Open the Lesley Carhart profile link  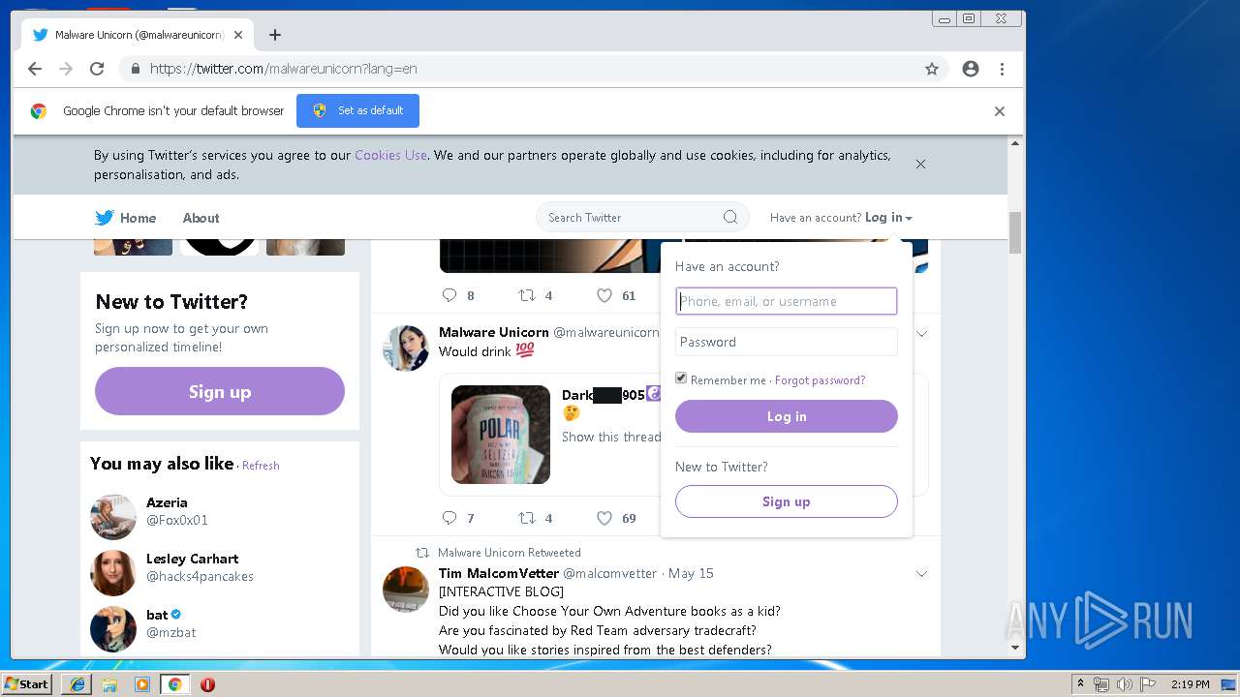(192, 559)
